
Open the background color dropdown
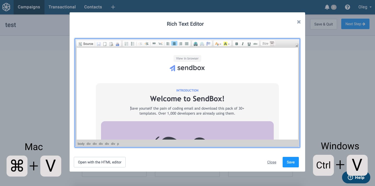(x=227, y=44)
